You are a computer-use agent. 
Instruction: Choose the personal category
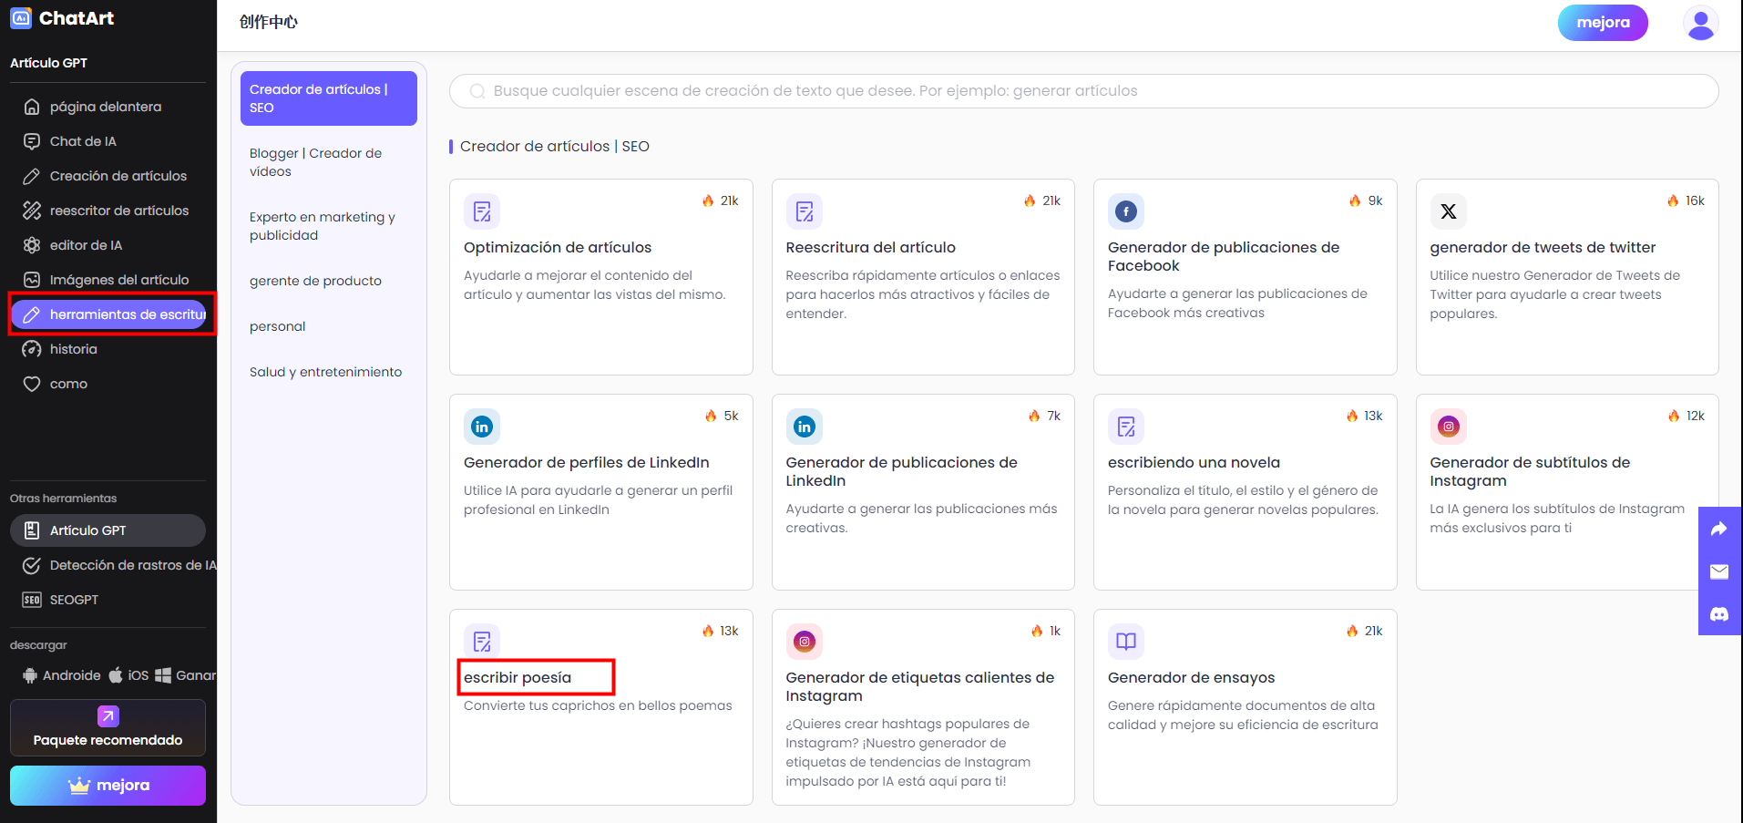coord(329,326)
